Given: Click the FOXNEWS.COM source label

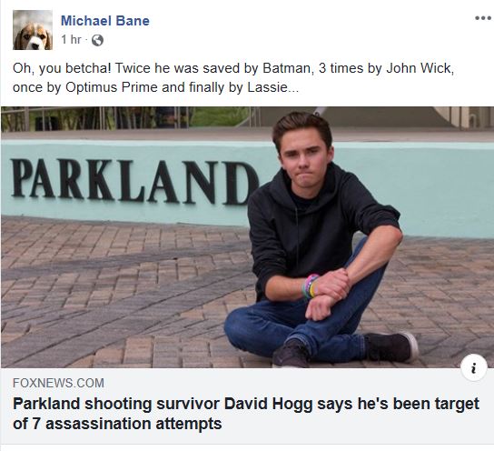Looking at the screenshot, I should (58, 383).
